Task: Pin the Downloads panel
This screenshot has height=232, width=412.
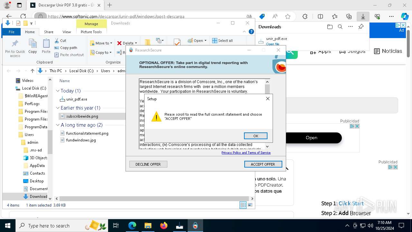Action: coord(361,27)
